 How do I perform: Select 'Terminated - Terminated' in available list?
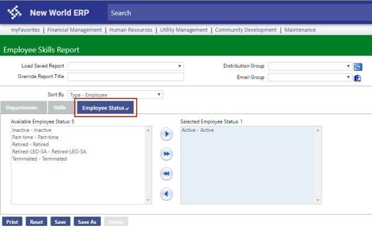click(x=40, y=159)
